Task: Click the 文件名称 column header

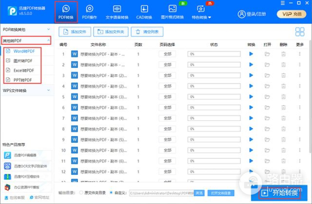Action: click(x=98, y=45)
